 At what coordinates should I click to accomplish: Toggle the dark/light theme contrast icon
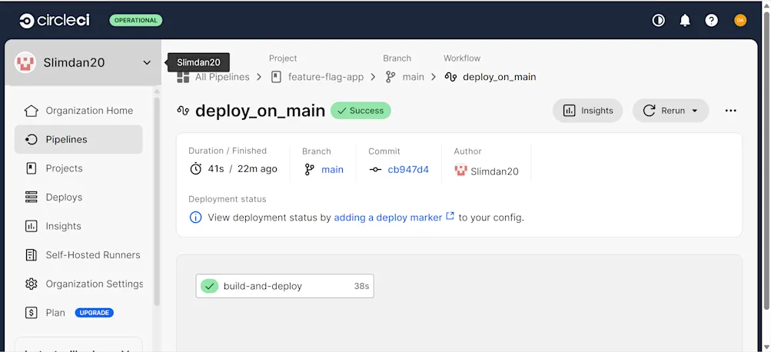(659, 20)
